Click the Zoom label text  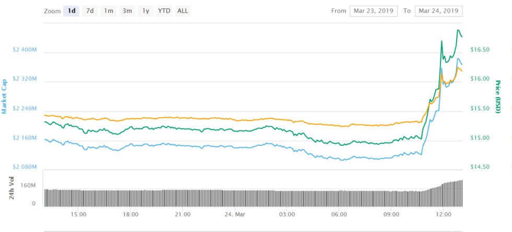[52, 11]
